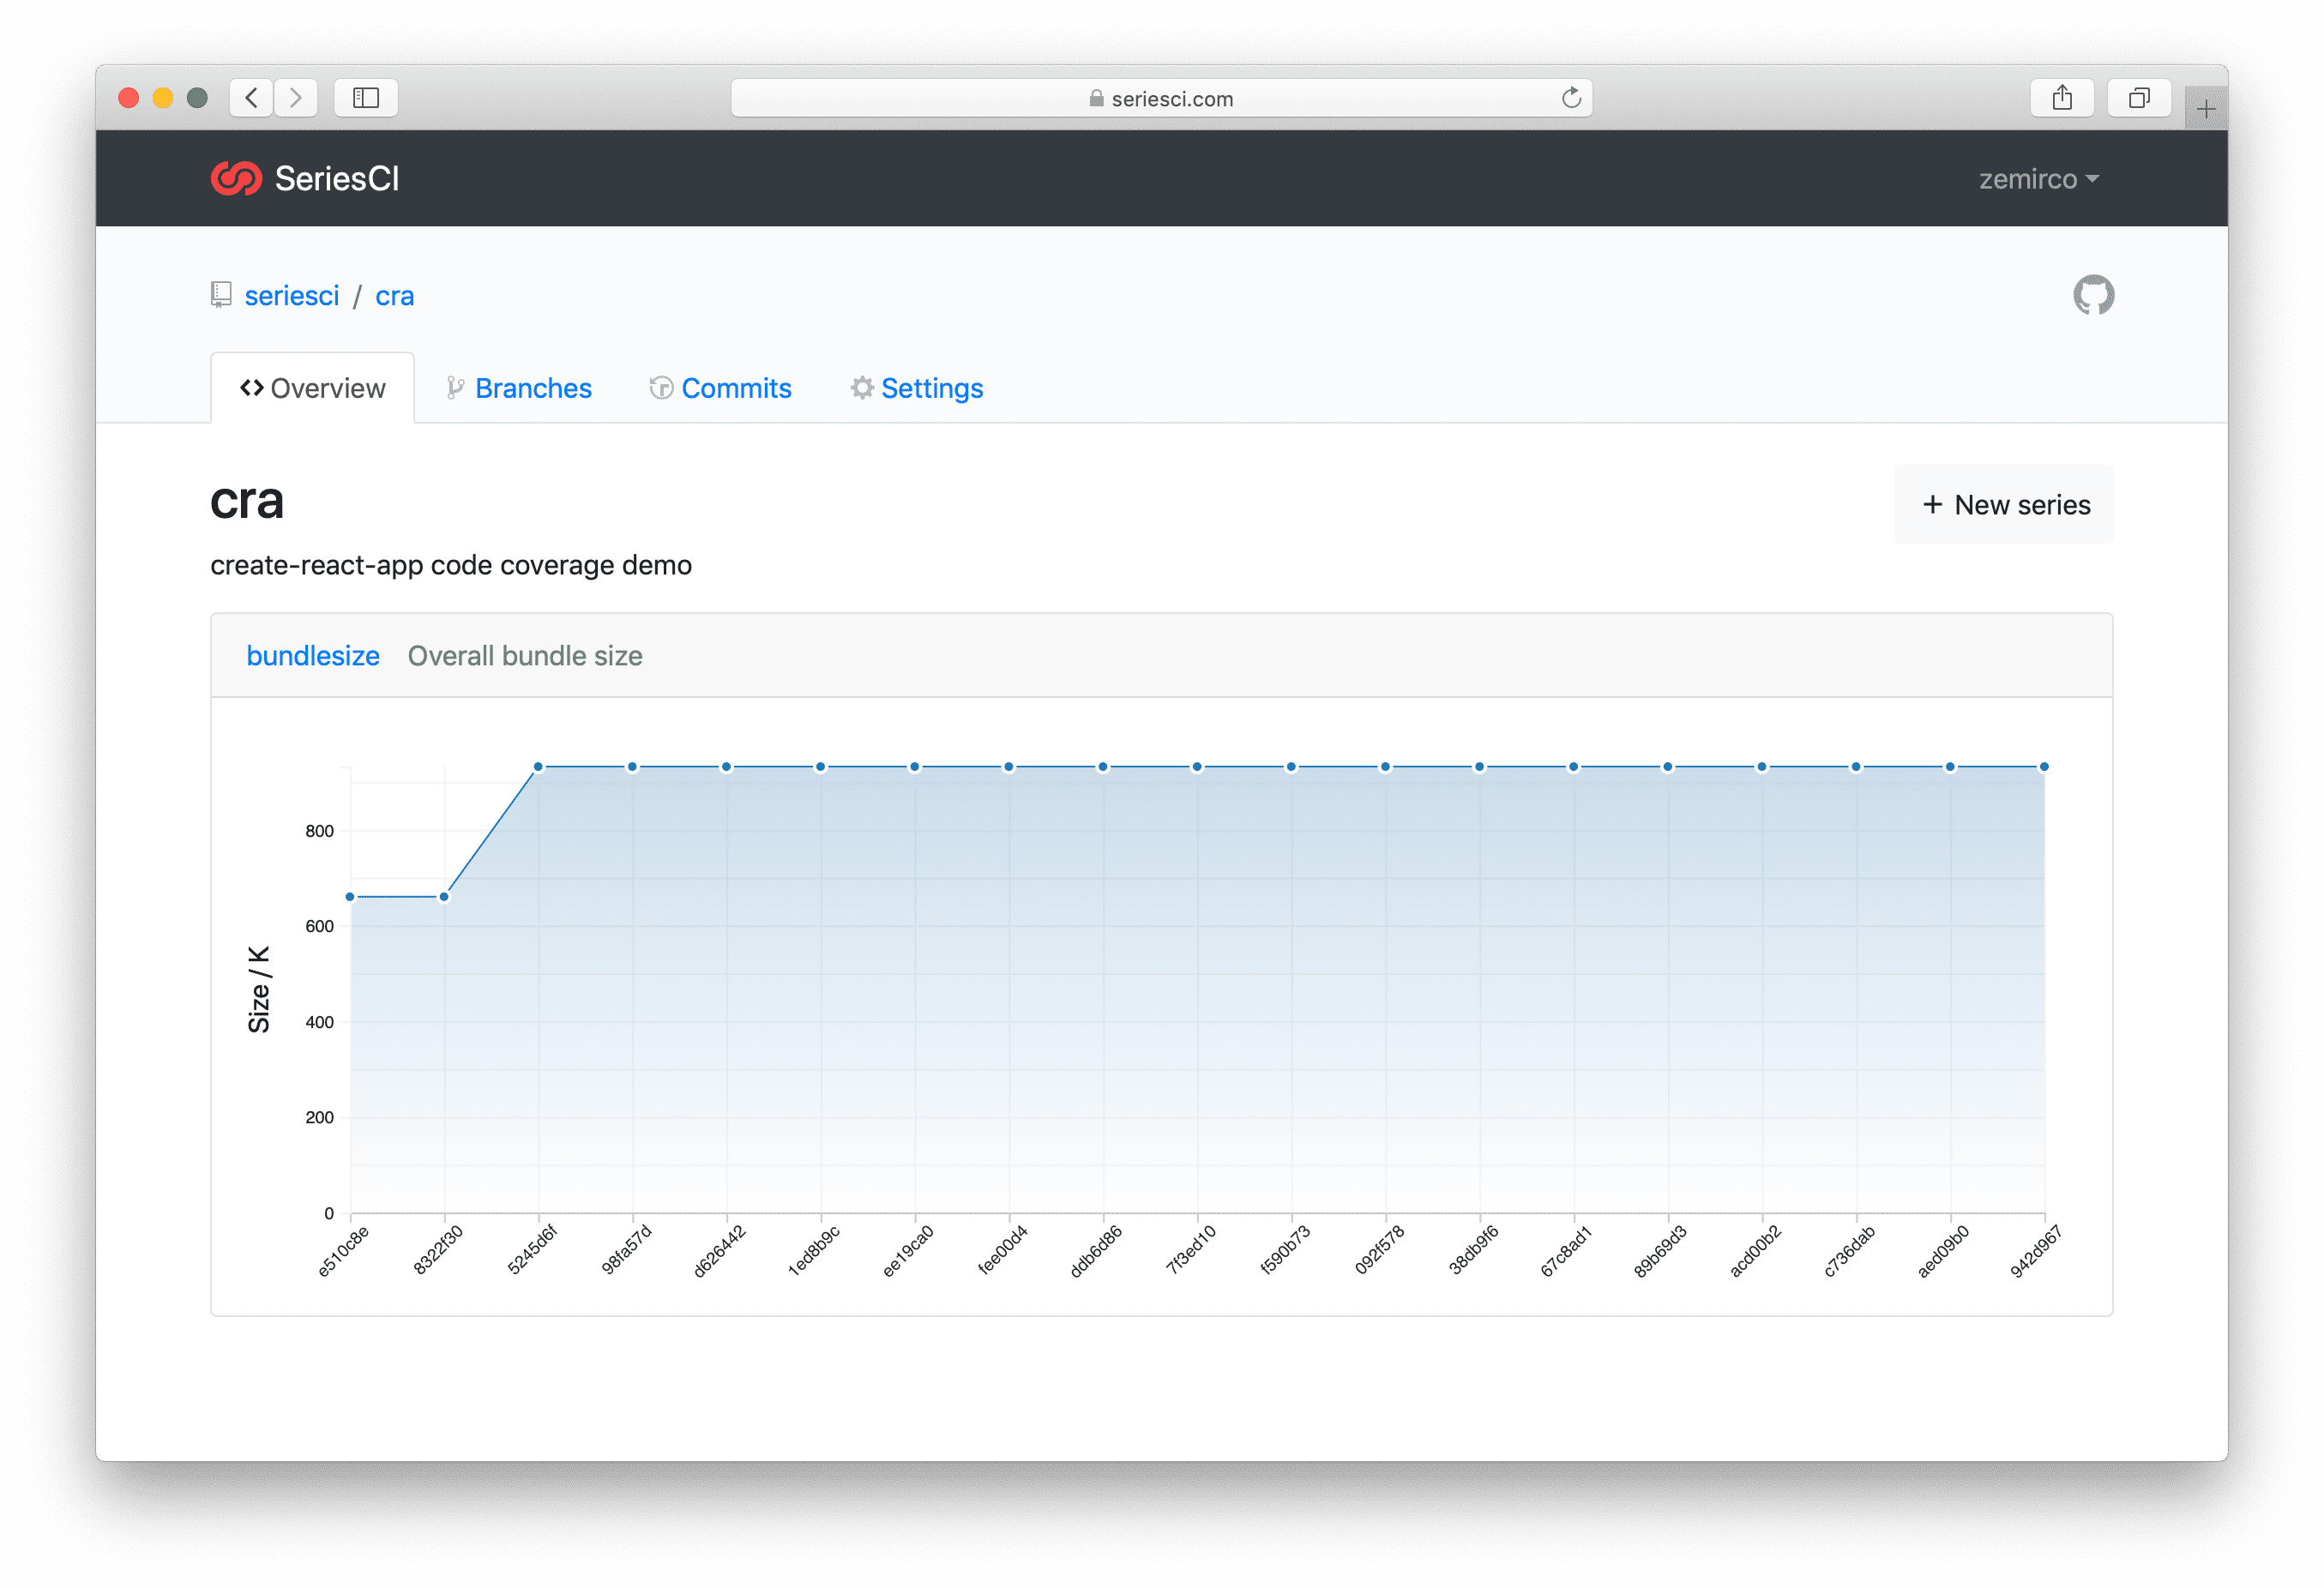This screenshot has width=2324, height=1588.
Task: Click data point for commit 7f3ed10
Action: click(1197, 767)
